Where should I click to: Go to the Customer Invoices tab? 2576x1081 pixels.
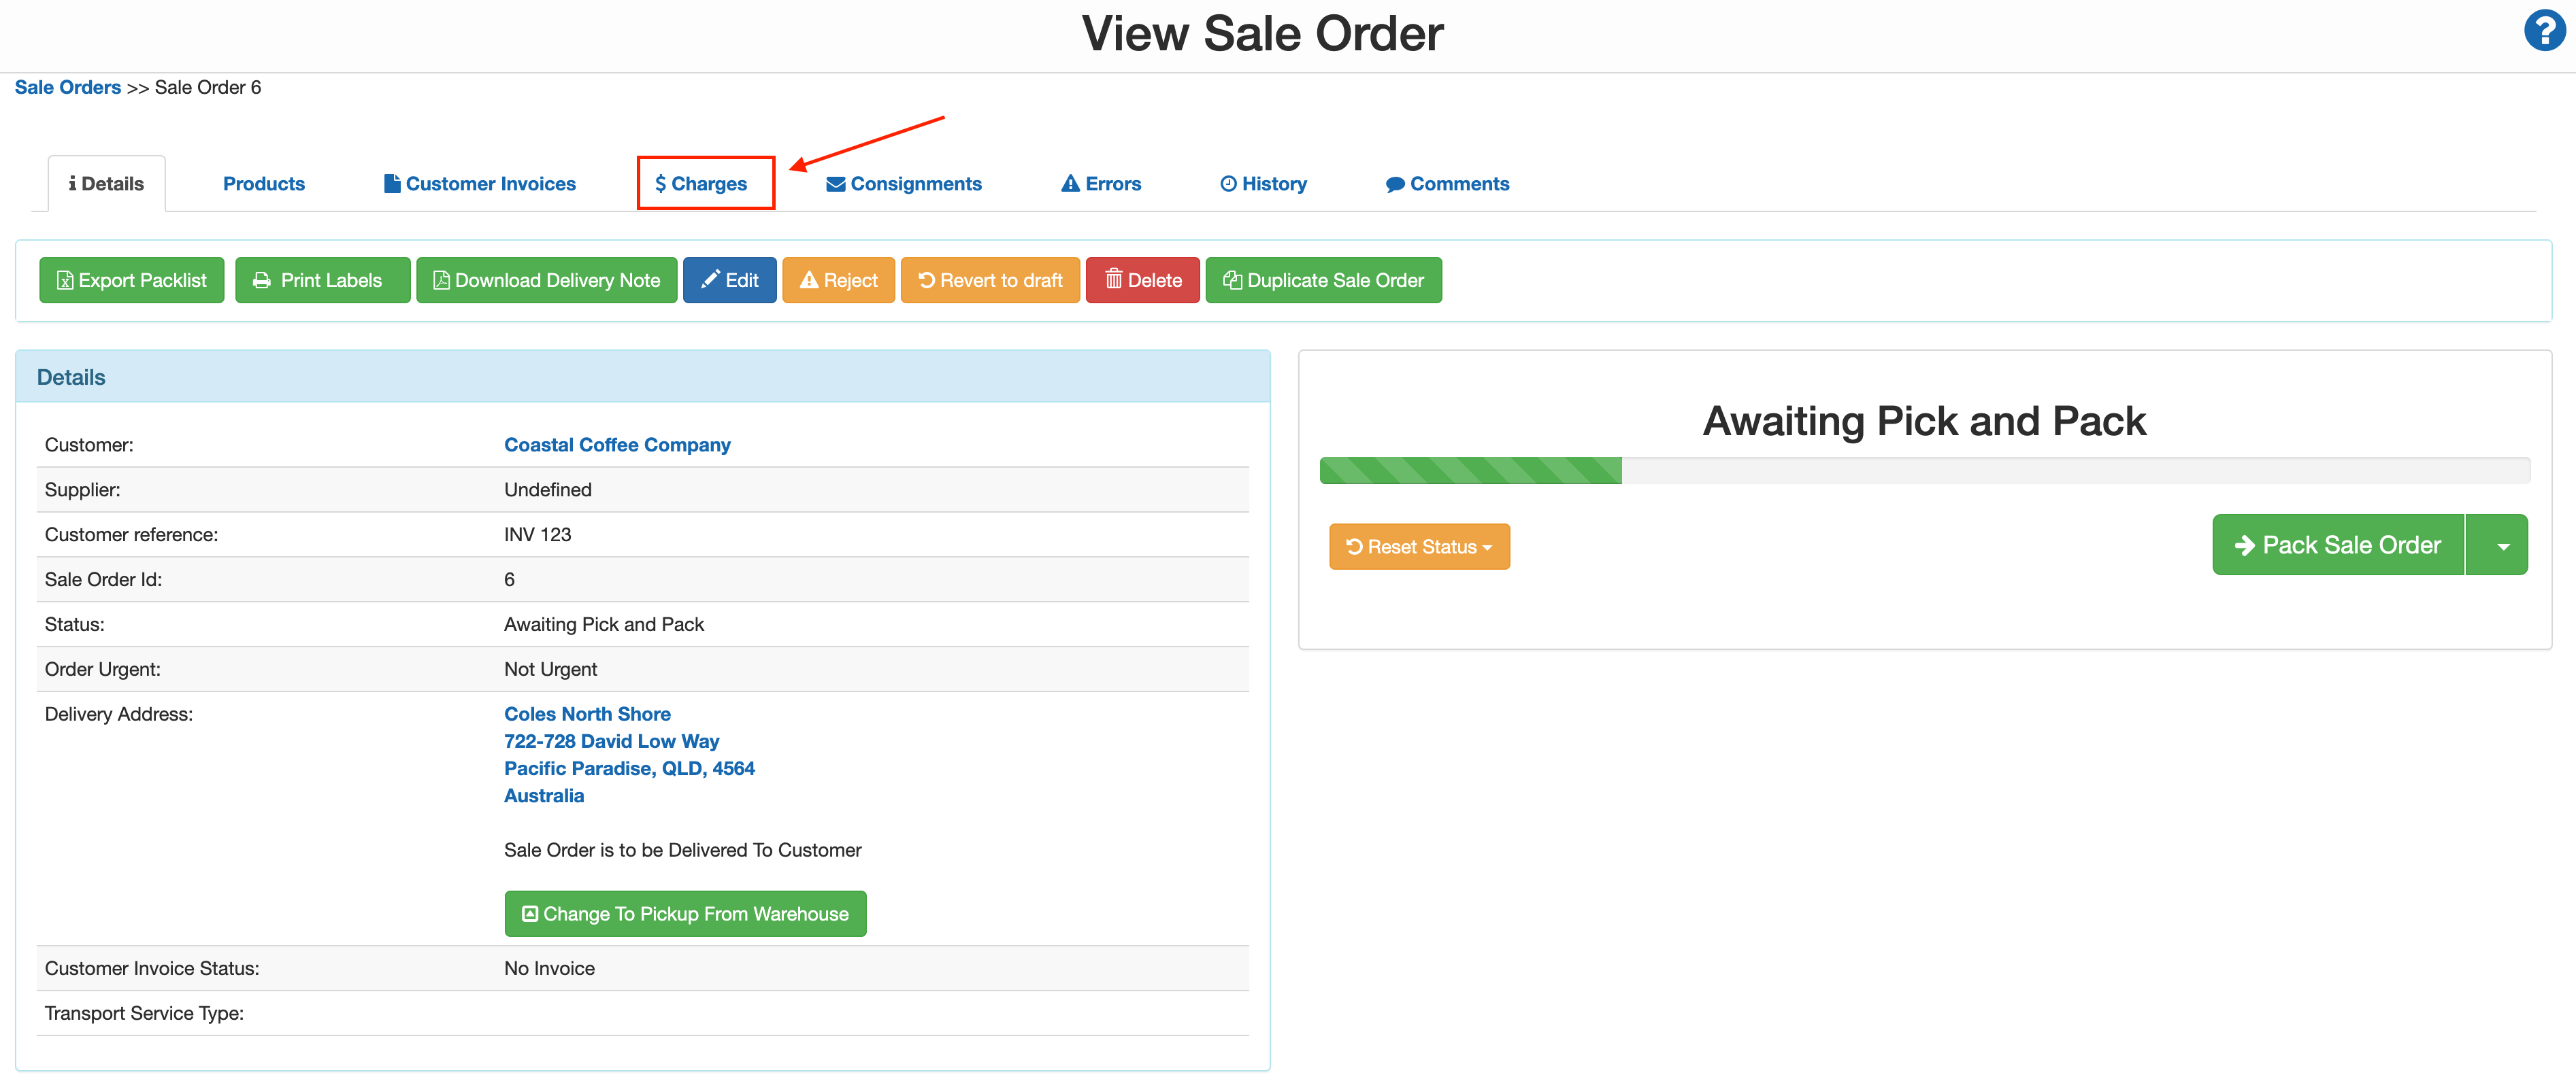coord(480,184)
